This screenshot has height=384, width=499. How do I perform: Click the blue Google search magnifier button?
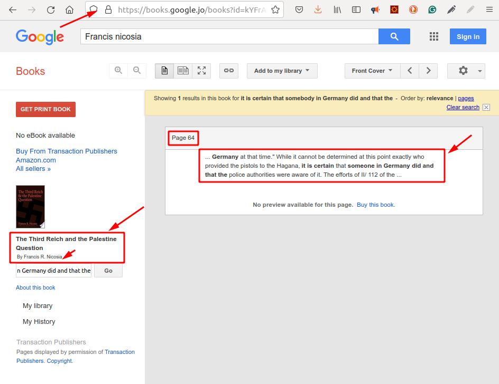point(394,36)
